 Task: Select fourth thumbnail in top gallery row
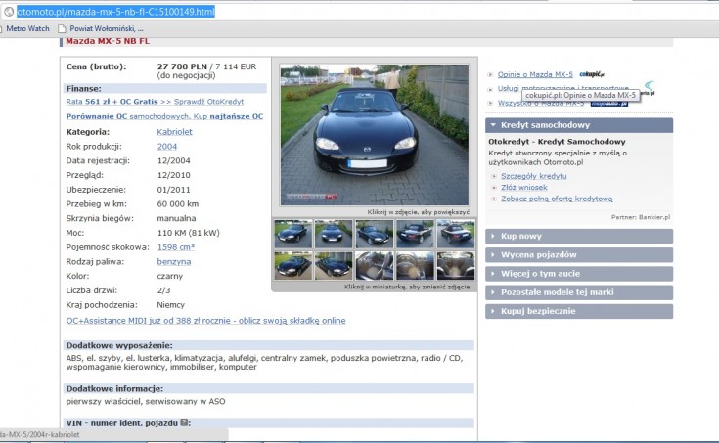[415, 234]
